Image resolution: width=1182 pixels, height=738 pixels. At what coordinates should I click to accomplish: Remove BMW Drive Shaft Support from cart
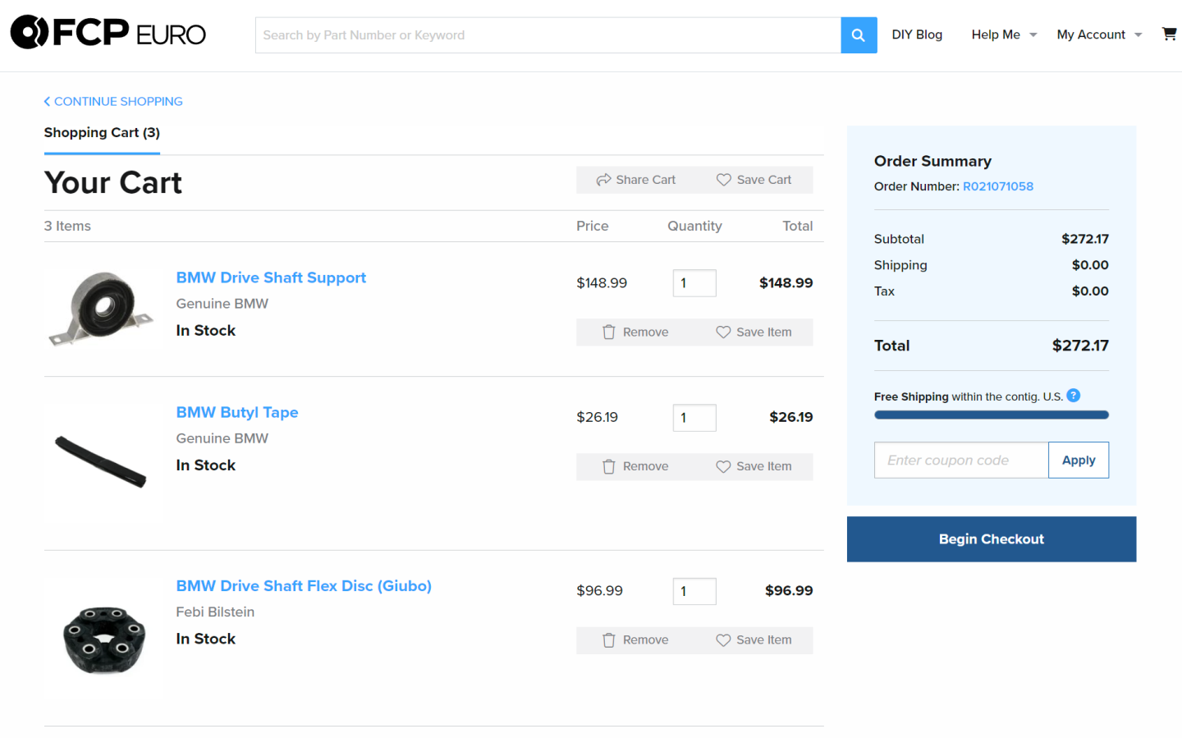(x=635, y=332)
